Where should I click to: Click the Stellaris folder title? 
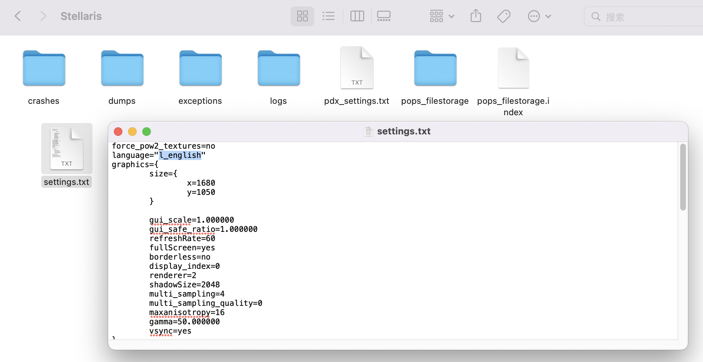[x=81, y=16]
